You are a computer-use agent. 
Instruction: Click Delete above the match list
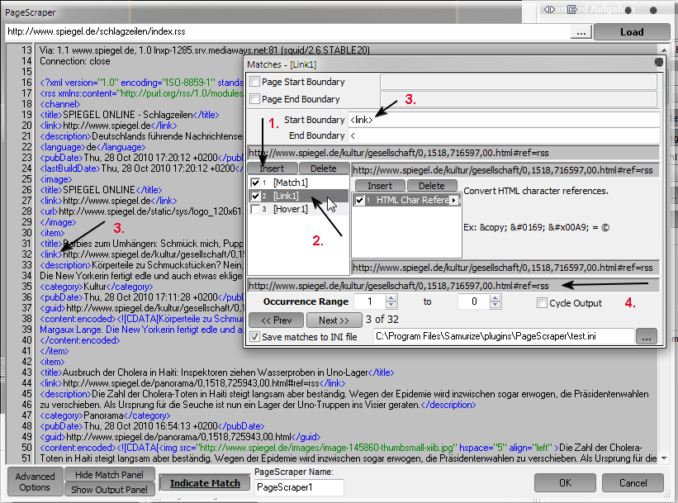tap(324, 168)
